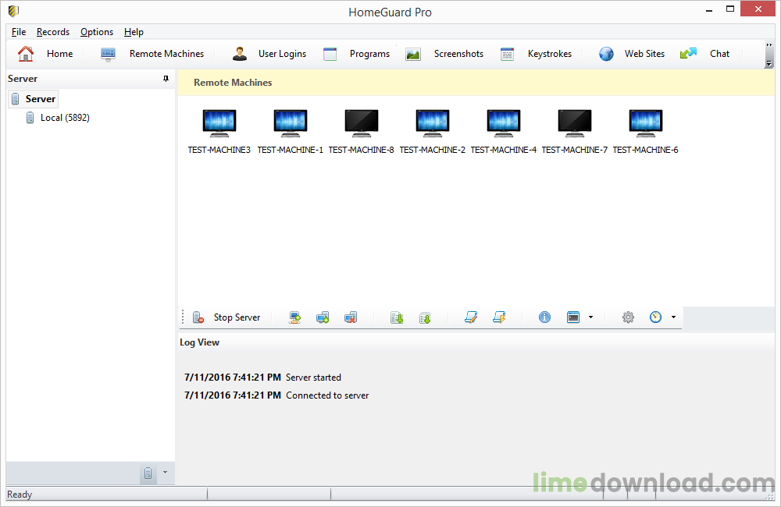Click the Home house icon
This screenshot has width=781, height=507.
pyautogui.click(x=26, y=54)
